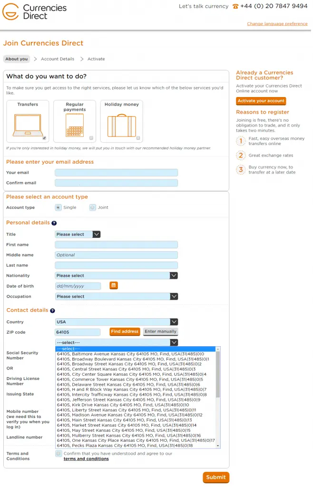Image resolution: width=313 pixels, height=487 pixels.
Task: Toggle the Transfers checkbox
Action: click(x=44, y=138)
